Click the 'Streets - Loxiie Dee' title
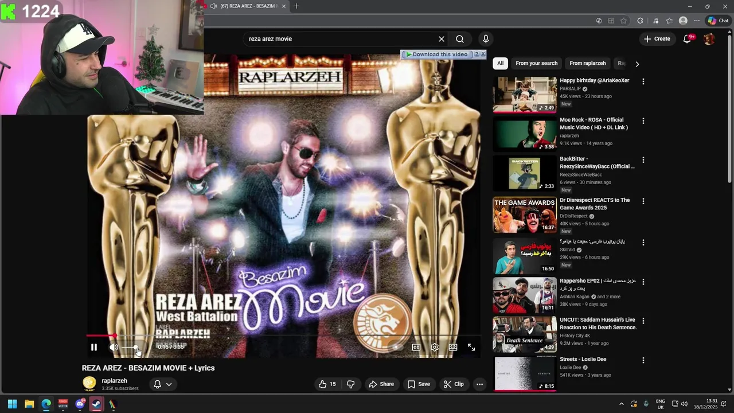 (x=583, y=360)
